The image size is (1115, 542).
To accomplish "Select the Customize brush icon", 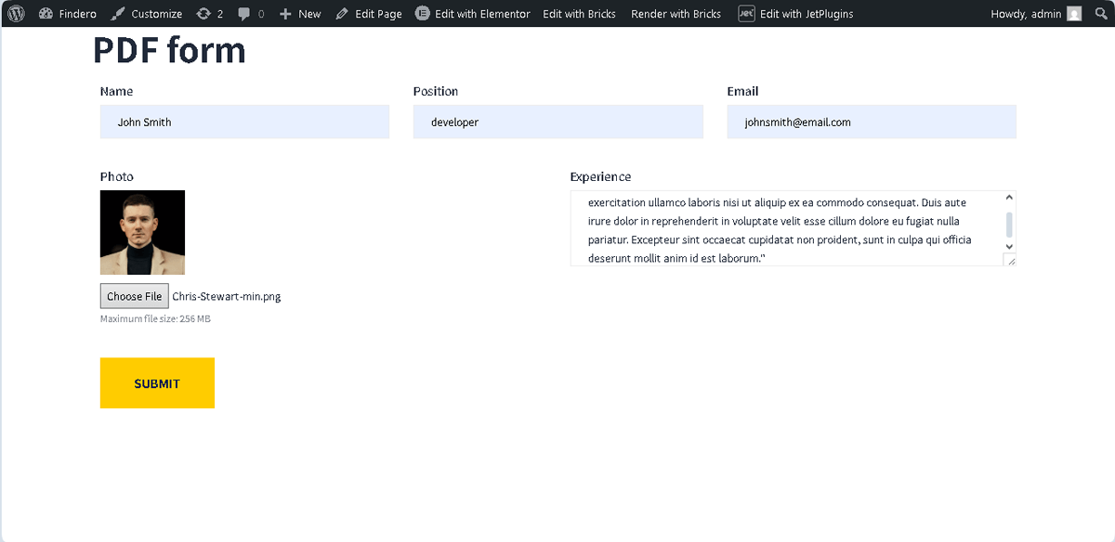I will tap(118, 13).
